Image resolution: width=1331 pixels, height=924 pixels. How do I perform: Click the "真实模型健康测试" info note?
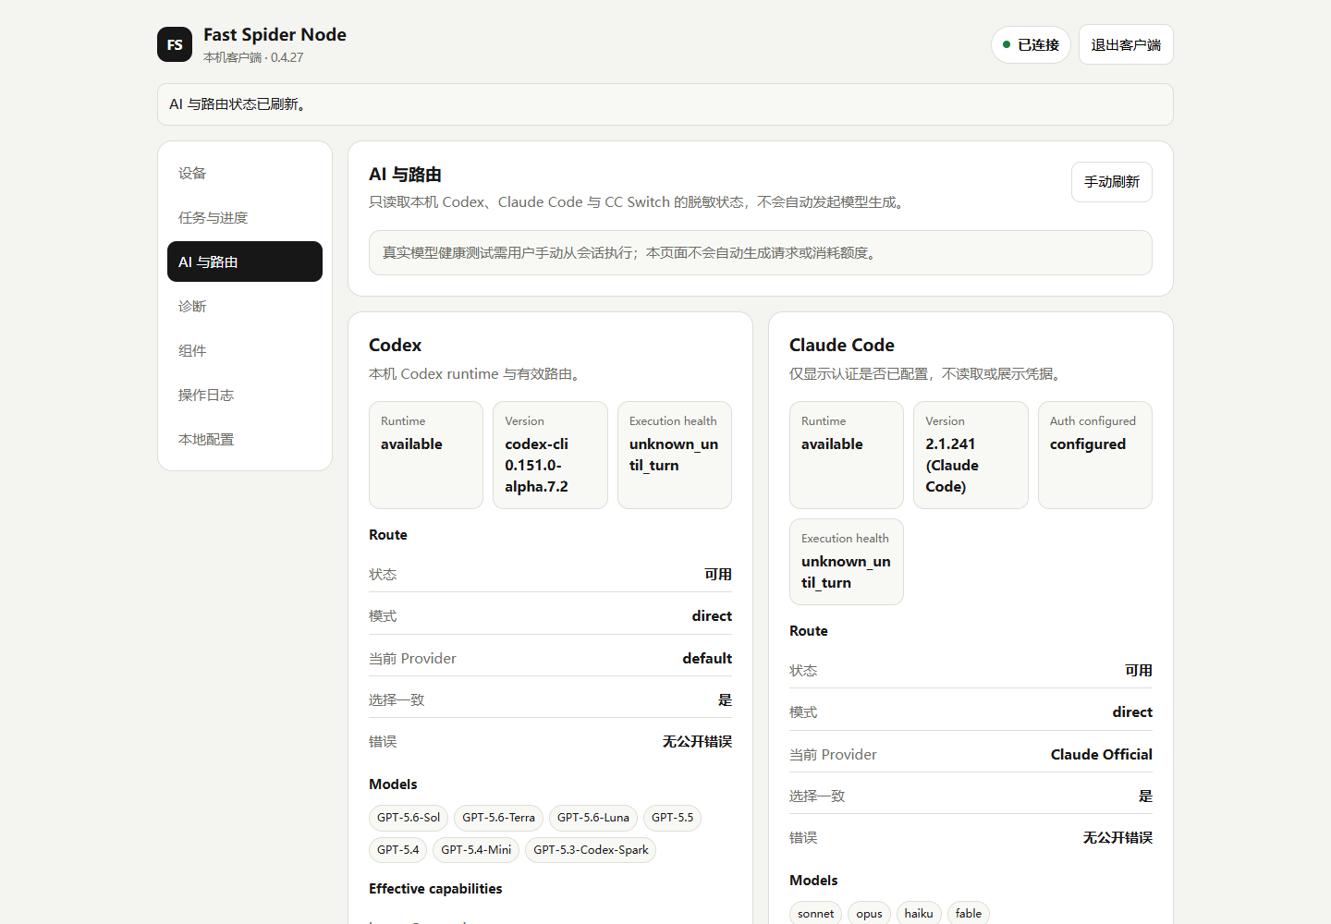(x=761, y=252)
